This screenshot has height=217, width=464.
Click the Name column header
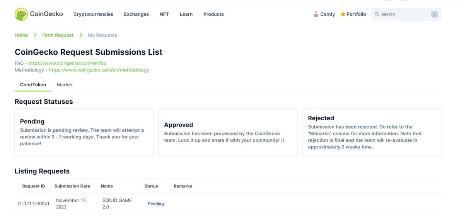(107, 186)
